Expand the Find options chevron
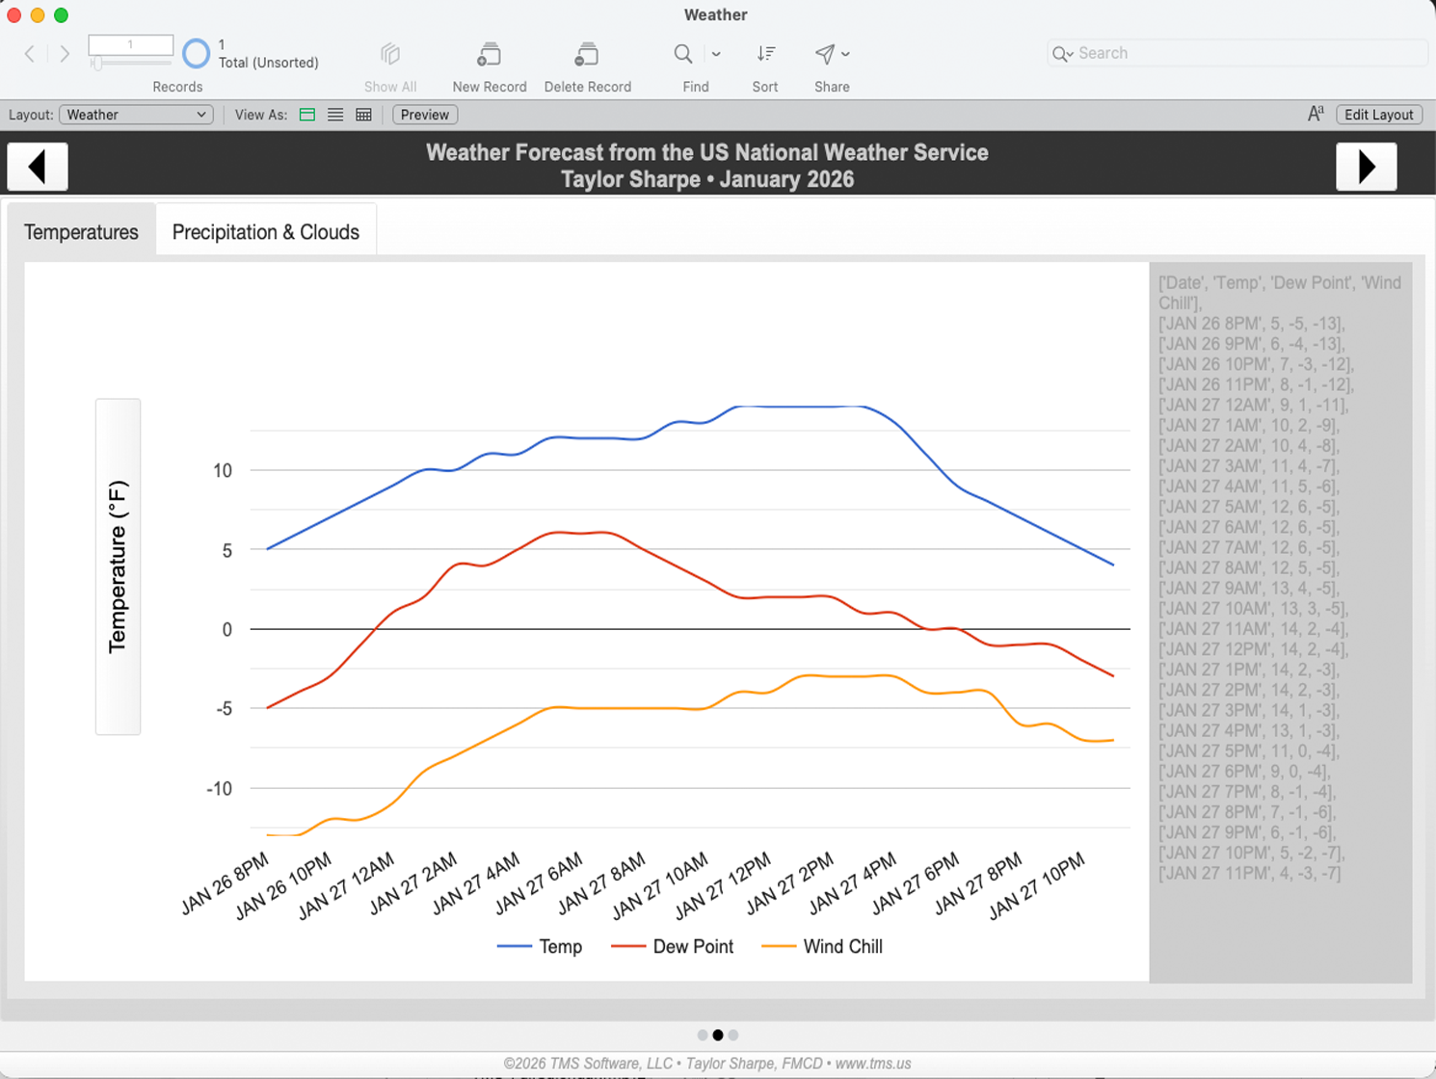 716,54
